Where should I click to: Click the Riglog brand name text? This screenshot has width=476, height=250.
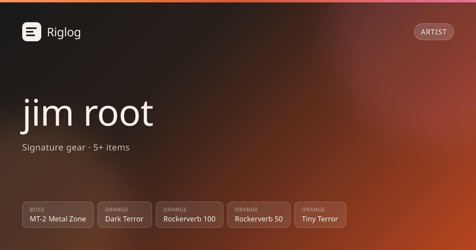click(x=64, y=32)
